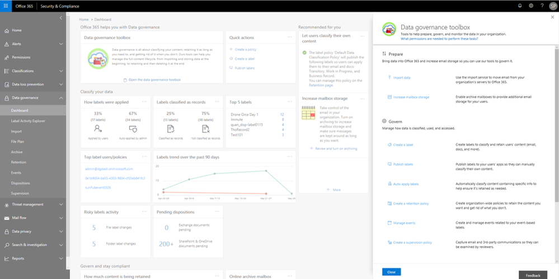Screen dimensions: 559x279
Task: Select the Retention sidebar item
Action: coord(17,163)
